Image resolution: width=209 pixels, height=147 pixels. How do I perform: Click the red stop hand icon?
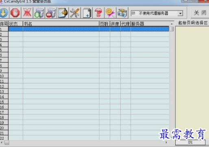click(15, 13)
